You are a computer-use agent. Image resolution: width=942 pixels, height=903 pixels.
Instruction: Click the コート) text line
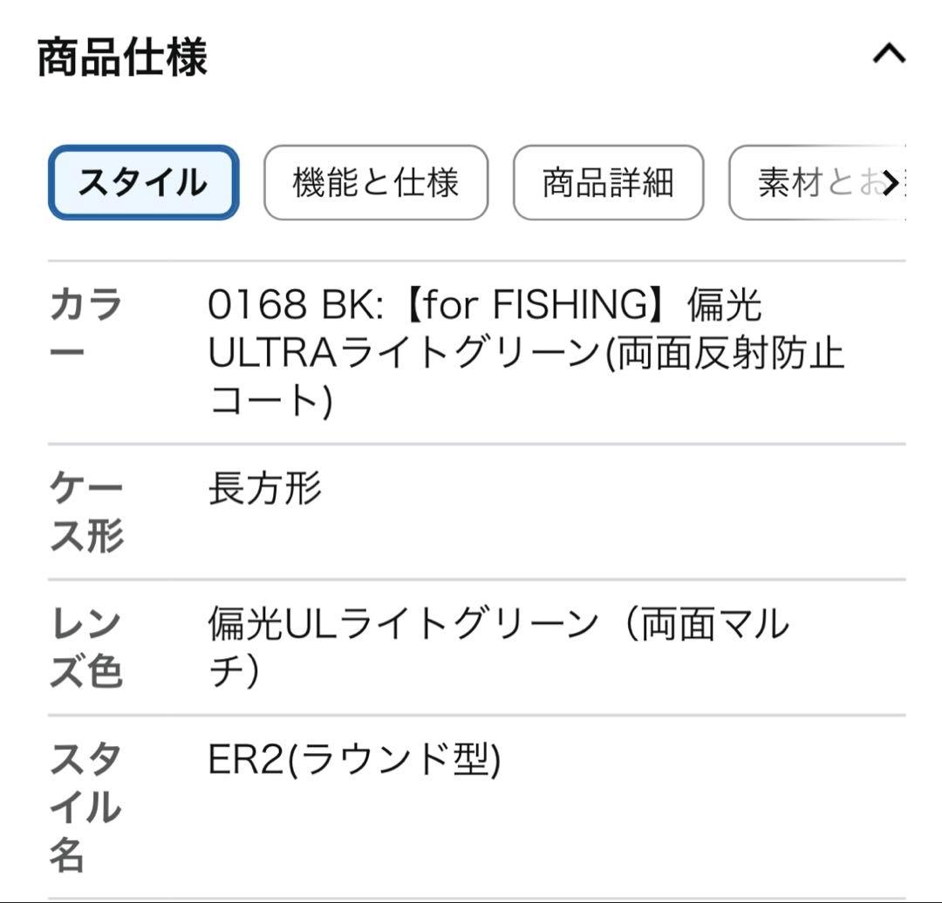click(270, 401)
